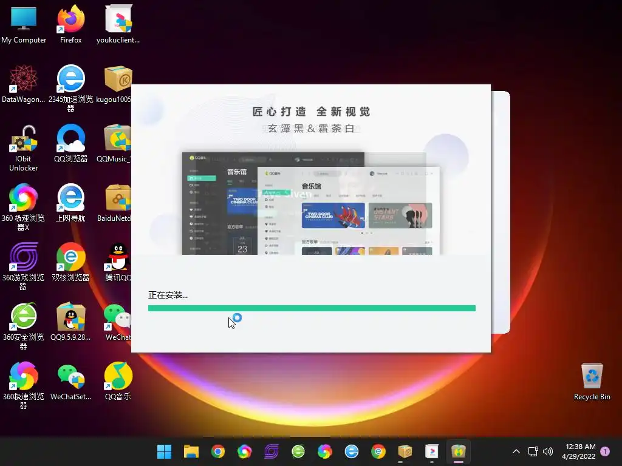The image size is (622, 466).
Task: Launch Firefox from the desktop
Action: 70,24
